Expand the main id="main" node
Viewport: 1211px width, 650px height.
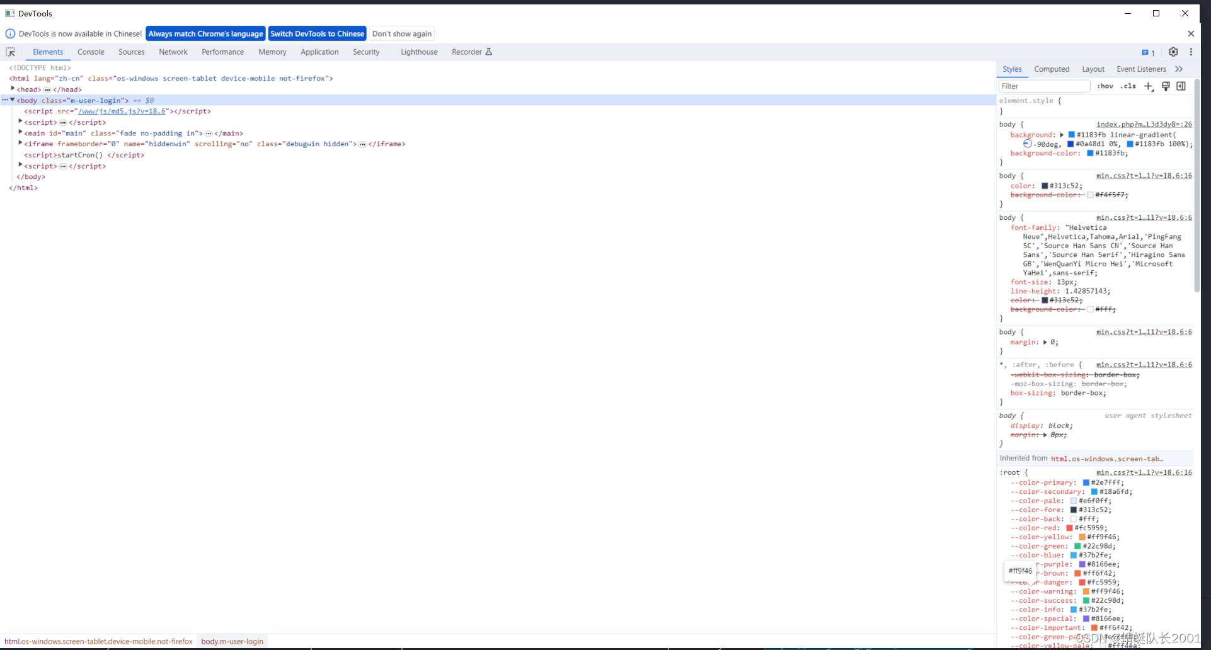21,132
